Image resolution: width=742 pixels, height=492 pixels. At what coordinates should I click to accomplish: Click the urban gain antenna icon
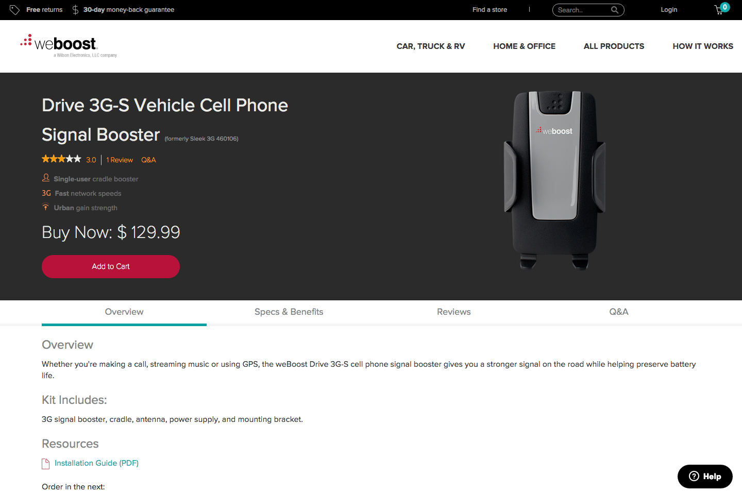46,207
